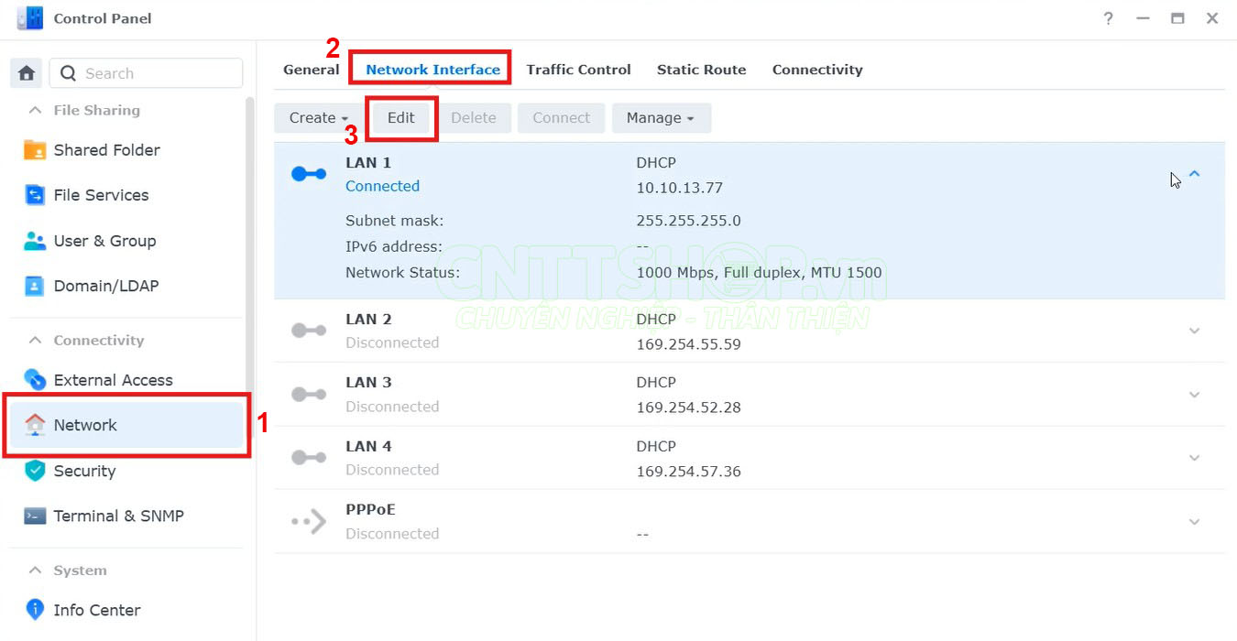Go to User & Group section
Screen dimensions: 1237x641
tap(104, 241)
